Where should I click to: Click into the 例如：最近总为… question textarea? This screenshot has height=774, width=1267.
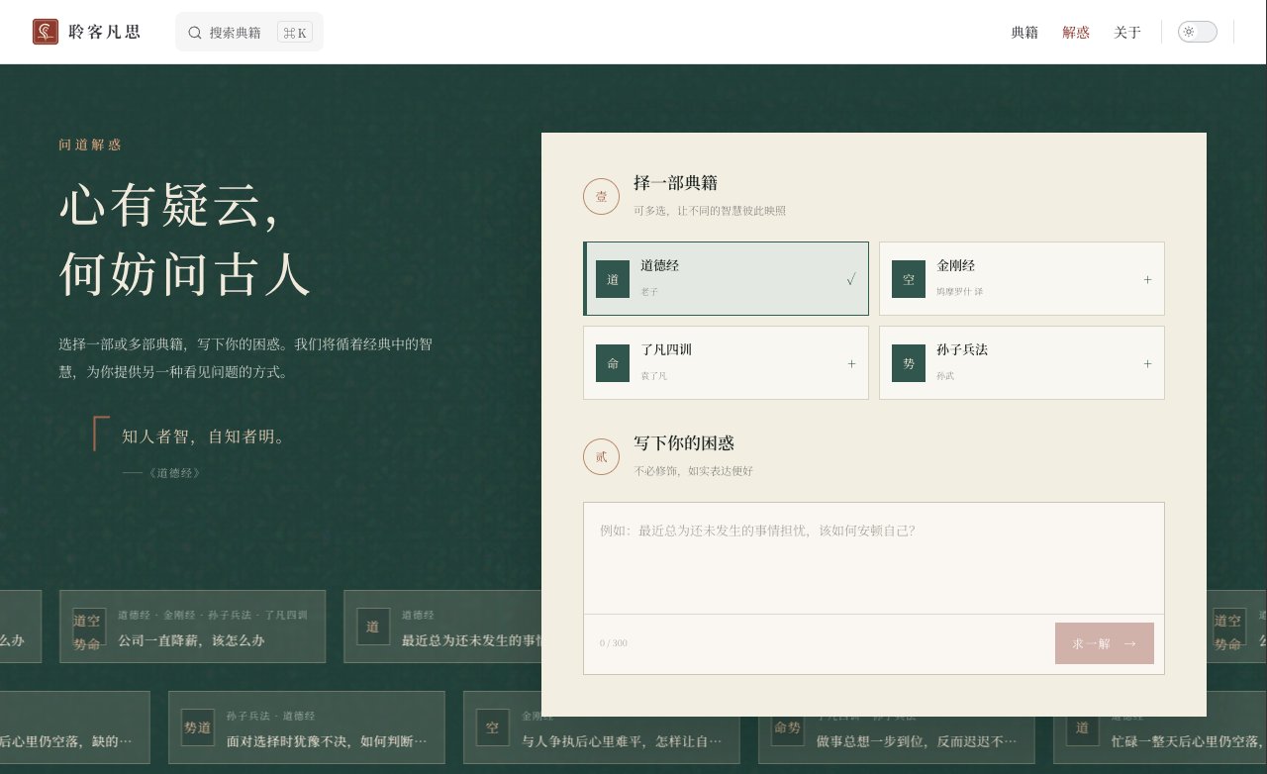[x=873, y=557]
